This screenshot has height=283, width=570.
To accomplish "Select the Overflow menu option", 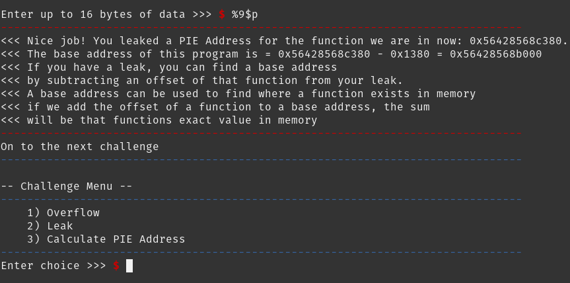I will click(x=63, y=213).
